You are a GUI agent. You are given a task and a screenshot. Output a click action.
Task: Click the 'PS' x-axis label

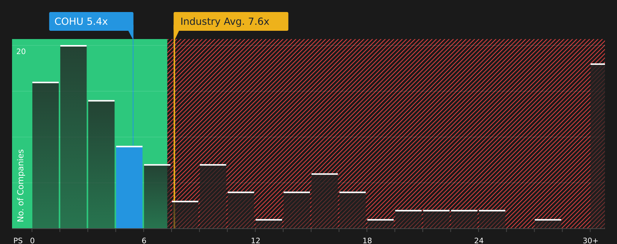click(18, 241)
